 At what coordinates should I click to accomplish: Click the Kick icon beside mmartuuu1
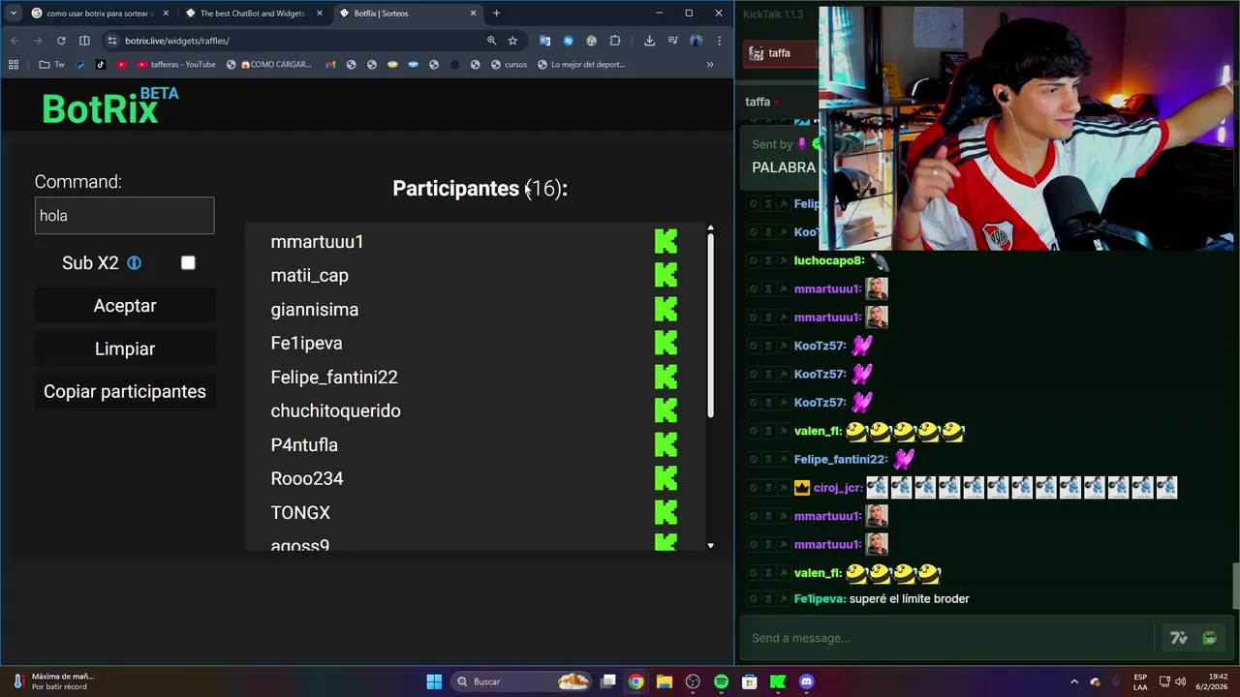tap(666, 242)
